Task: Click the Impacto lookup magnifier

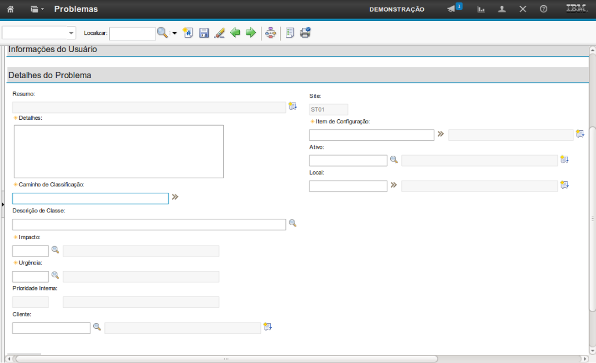Action: [56, 250]
